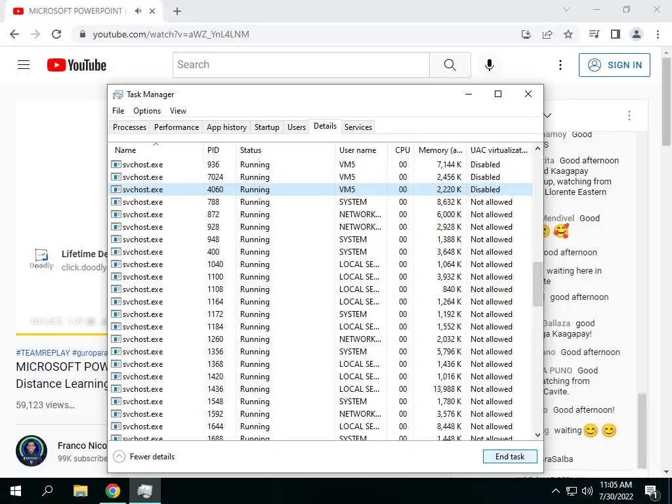This screenshot has height=504, width=672.
Task: Sort by the CPU column header
Action: point(402,150)
